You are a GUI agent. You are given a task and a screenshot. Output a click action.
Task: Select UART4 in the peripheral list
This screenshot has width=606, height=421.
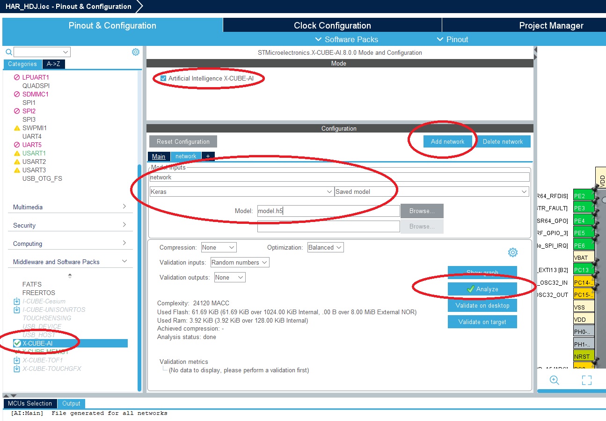coord(32,136)
